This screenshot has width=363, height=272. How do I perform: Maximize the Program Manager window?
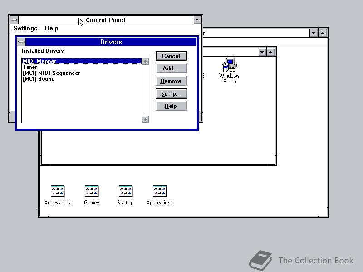pyautogui.click(x=322, y=33)
